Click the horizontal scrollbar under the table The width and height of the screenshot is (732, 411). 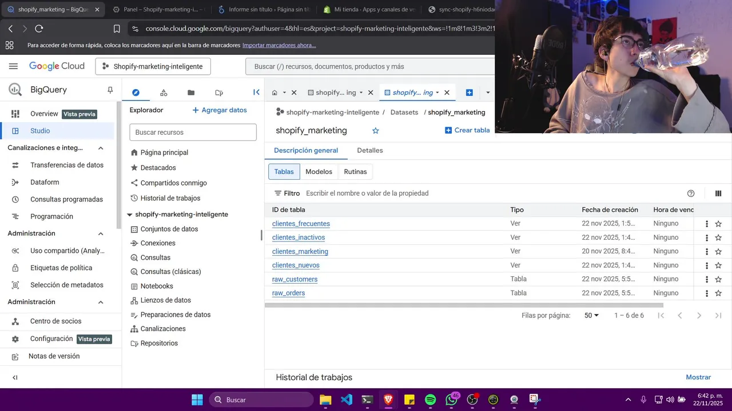coord(464,305)
